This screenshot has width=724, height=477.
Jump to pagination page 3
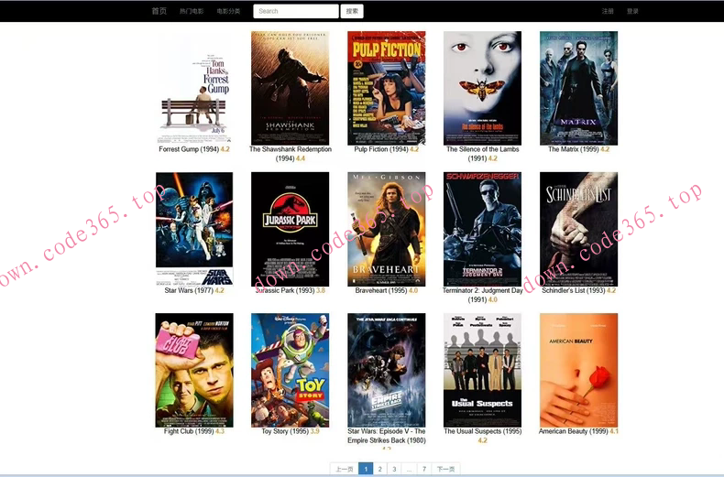point(394,469)
